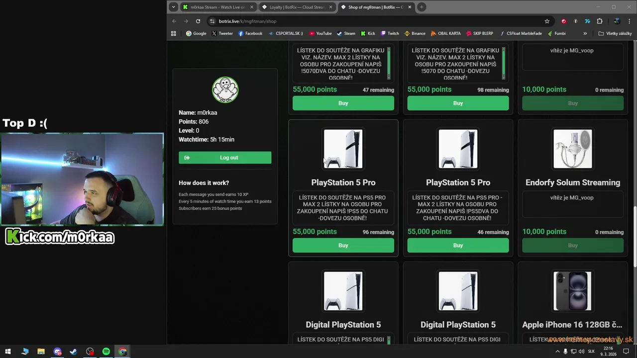Open the Windows Start menu
This screenshot has width=637, height=358.
tap(7, 352)
